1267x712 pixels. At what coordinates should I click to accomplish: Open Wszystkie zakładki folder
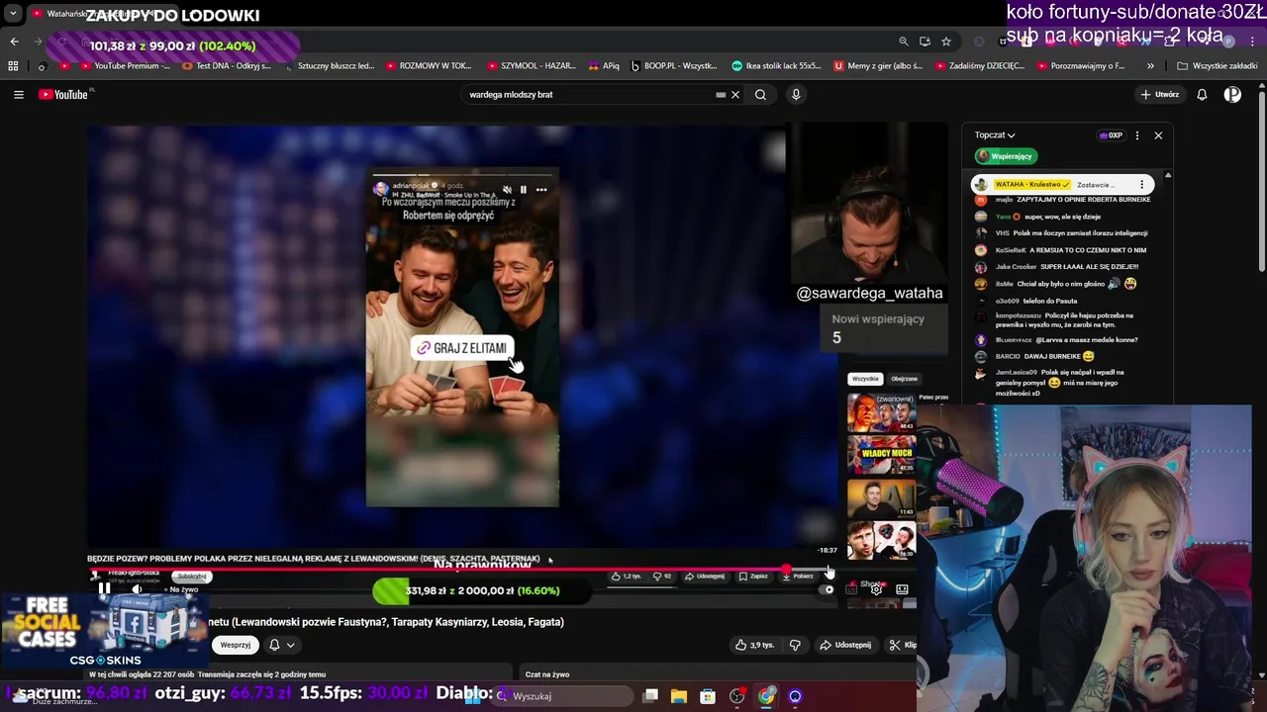click(1218, 66)
